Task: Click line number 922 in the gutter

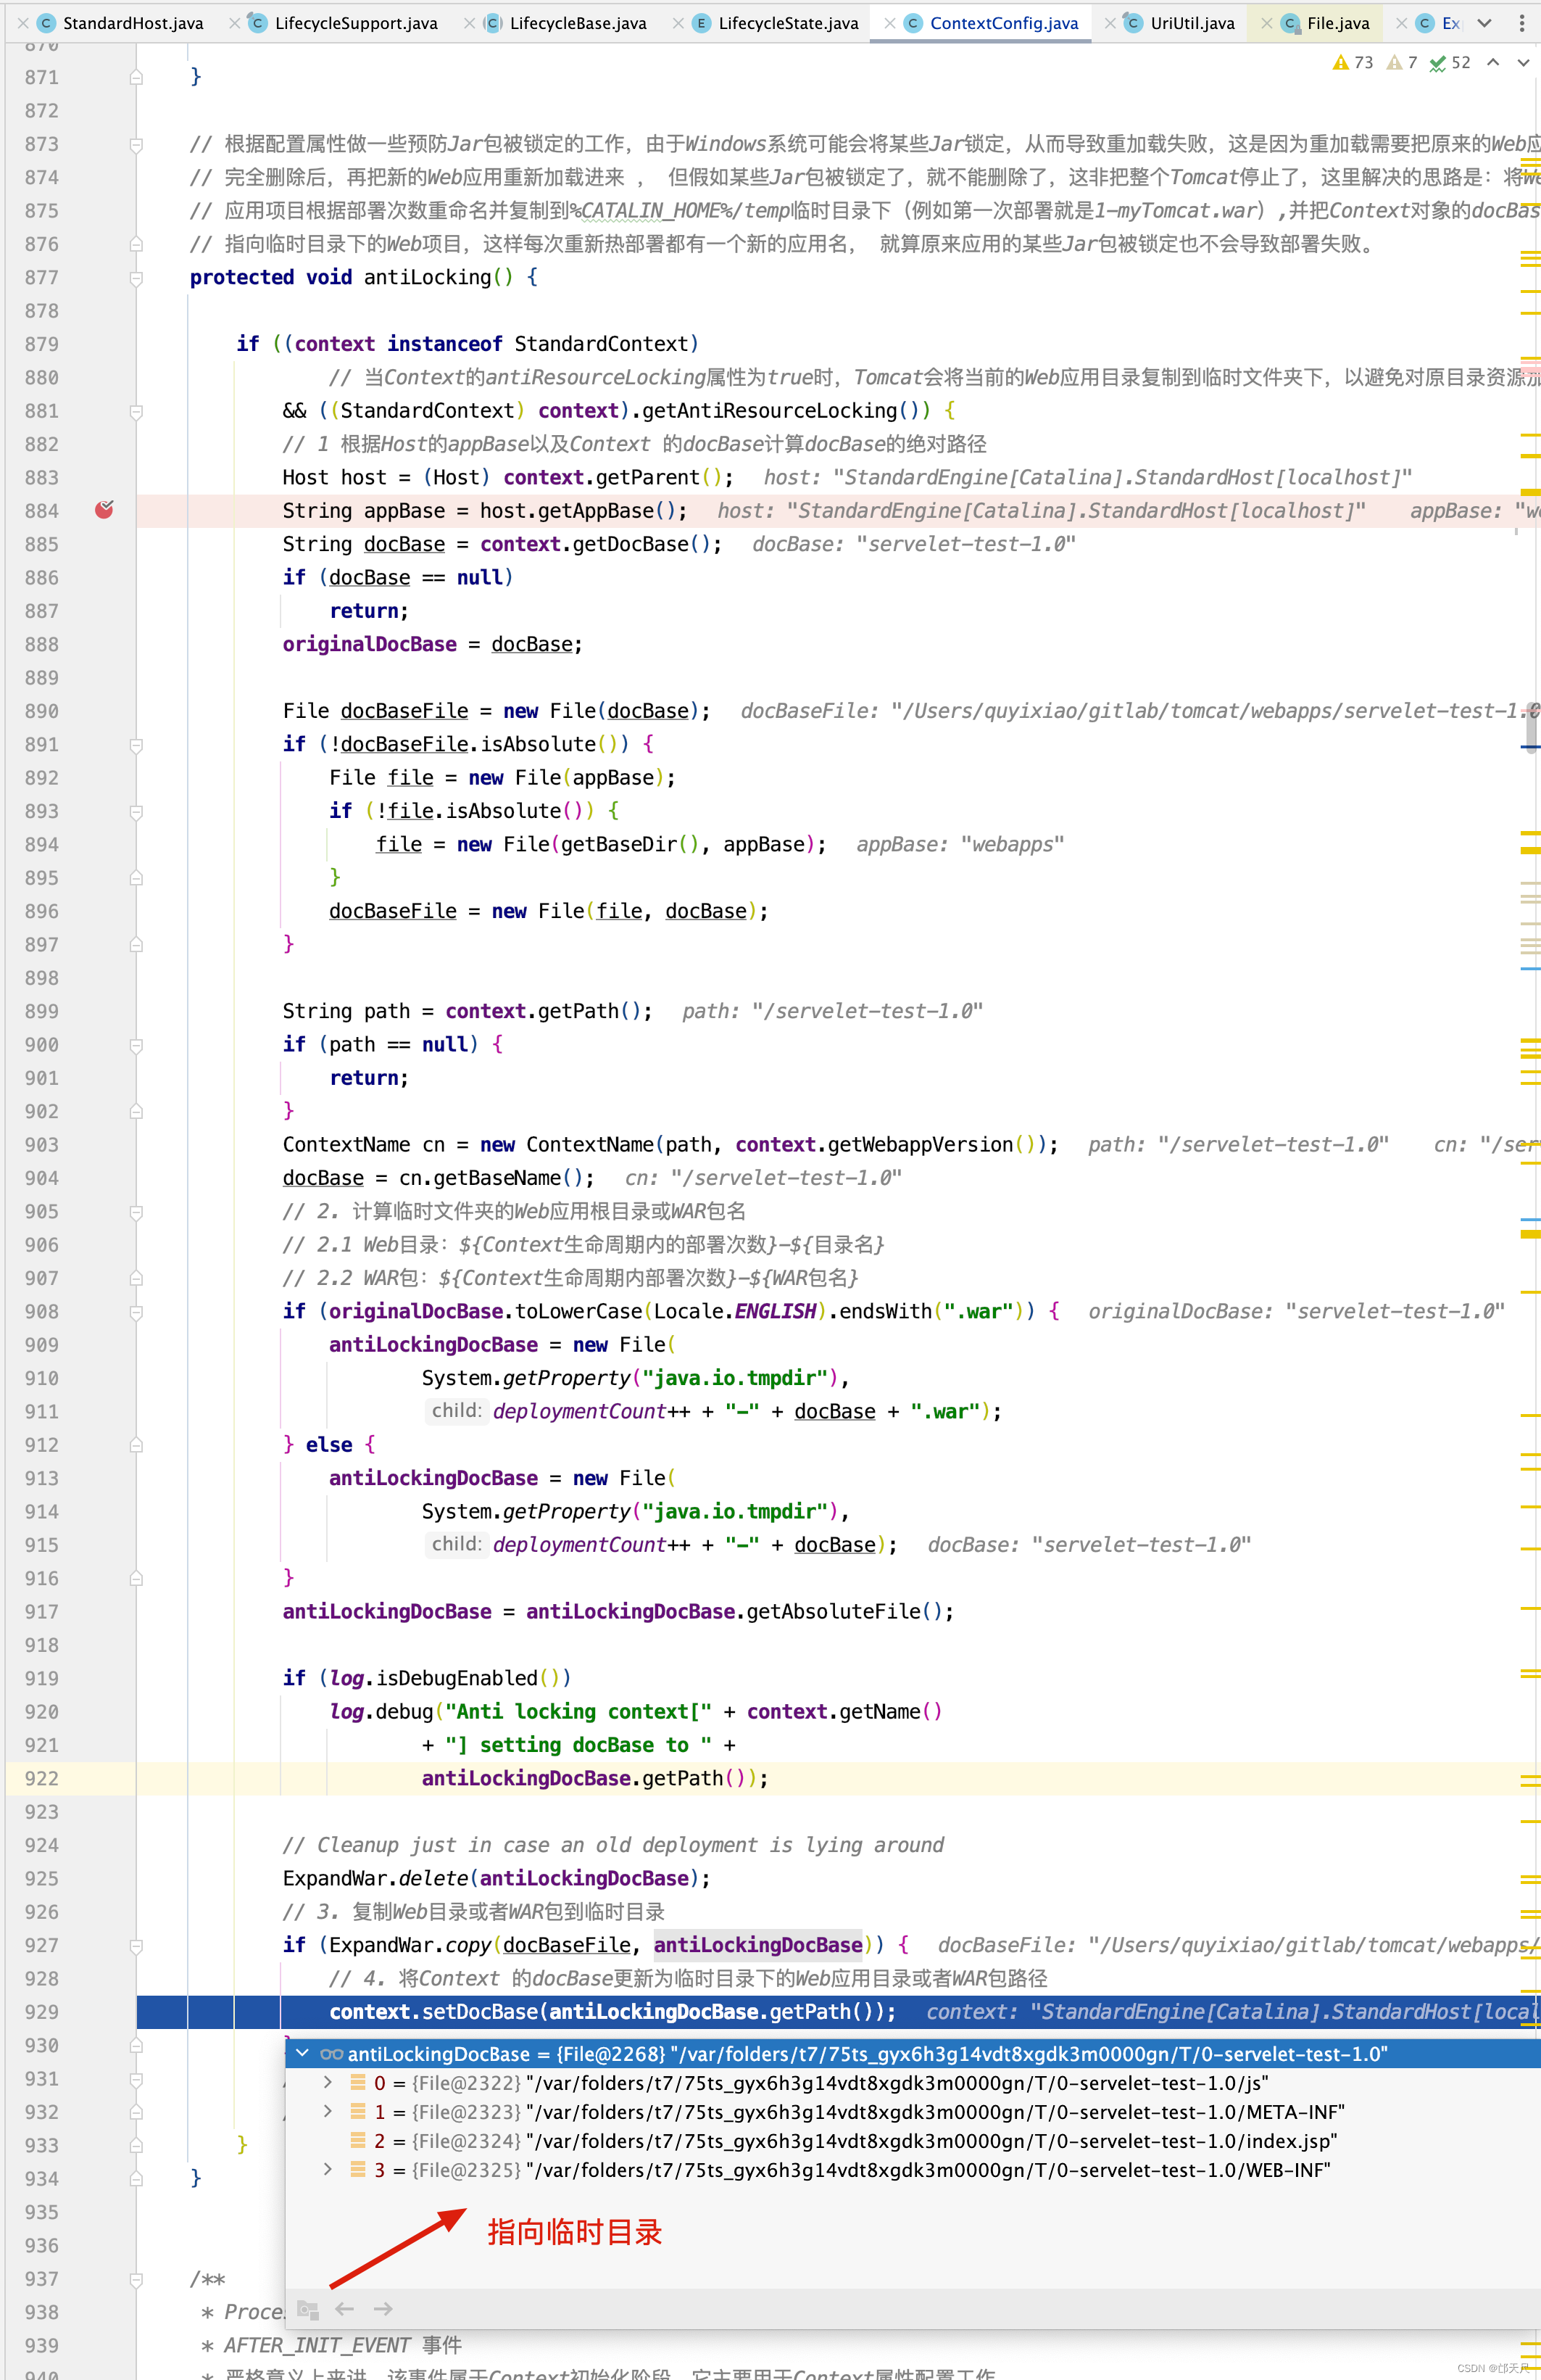Action: tap(42, 1778)
